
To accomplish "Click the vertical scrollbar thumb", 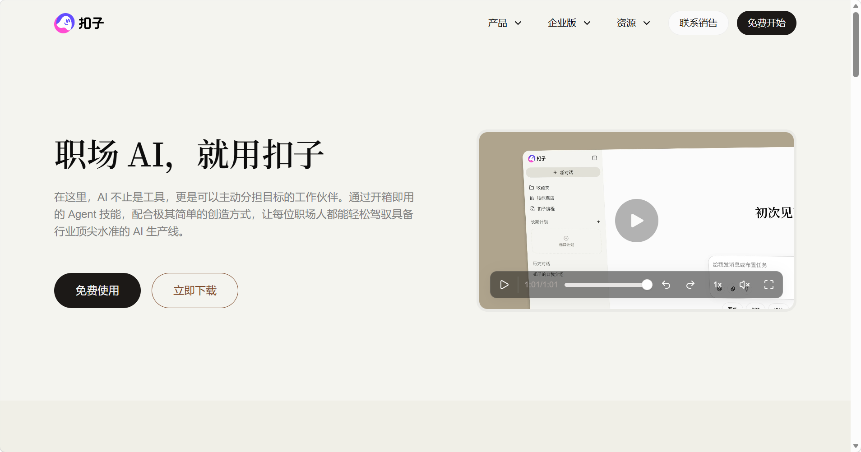I will 856,45.
